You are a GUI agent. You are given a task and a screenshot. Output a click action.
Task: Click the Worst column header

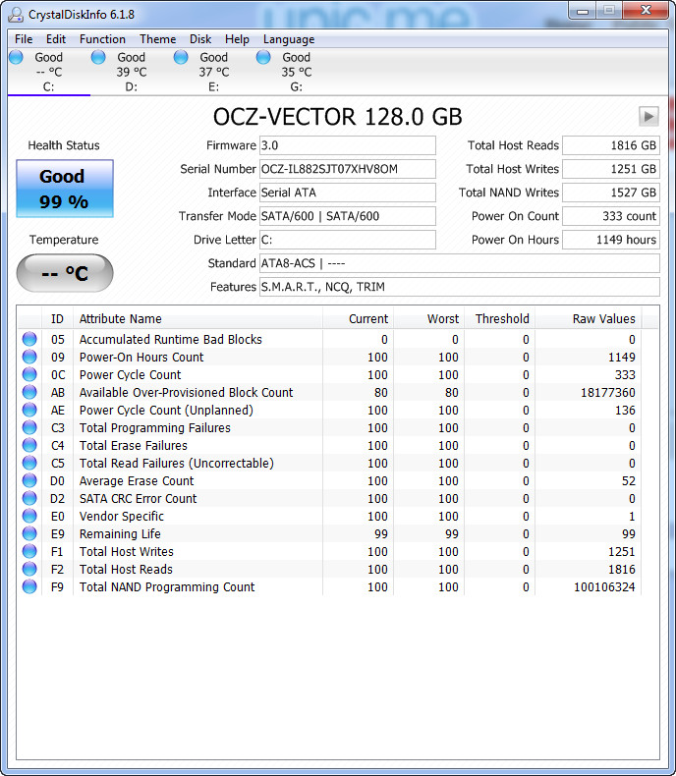(429, 318)
